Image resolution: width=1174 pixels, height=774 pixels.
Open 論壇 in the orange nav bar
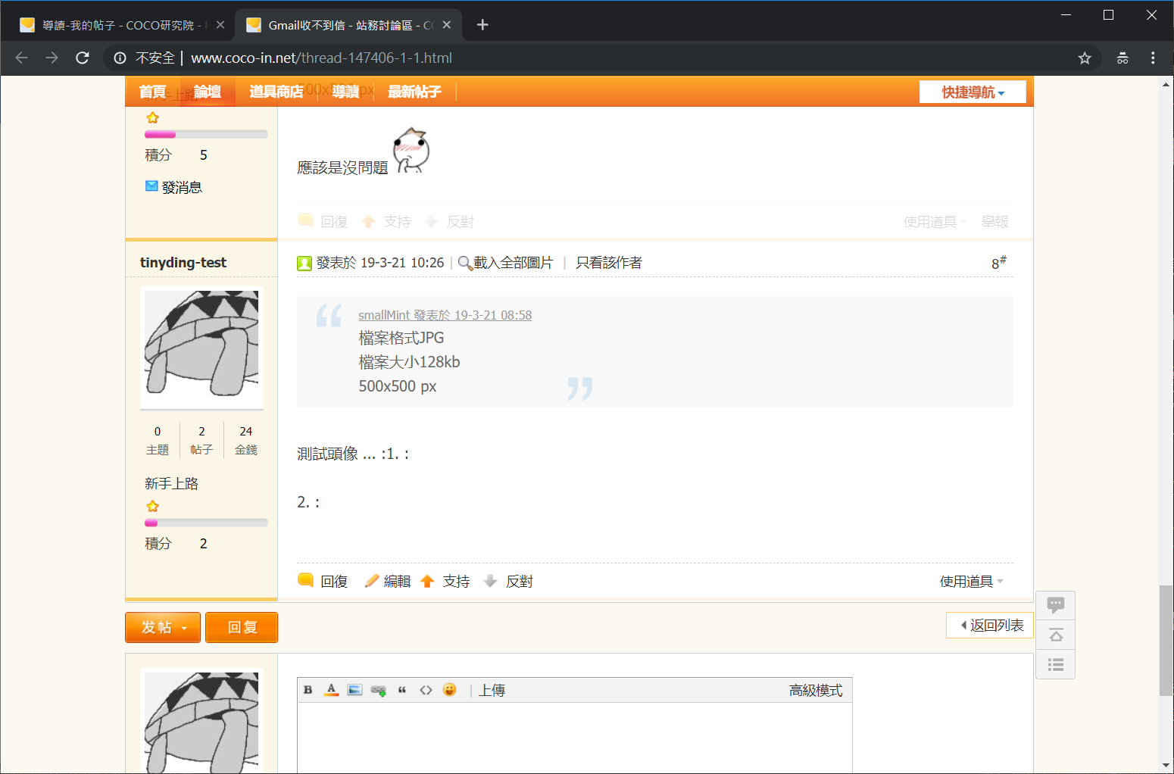click(208, 92)
